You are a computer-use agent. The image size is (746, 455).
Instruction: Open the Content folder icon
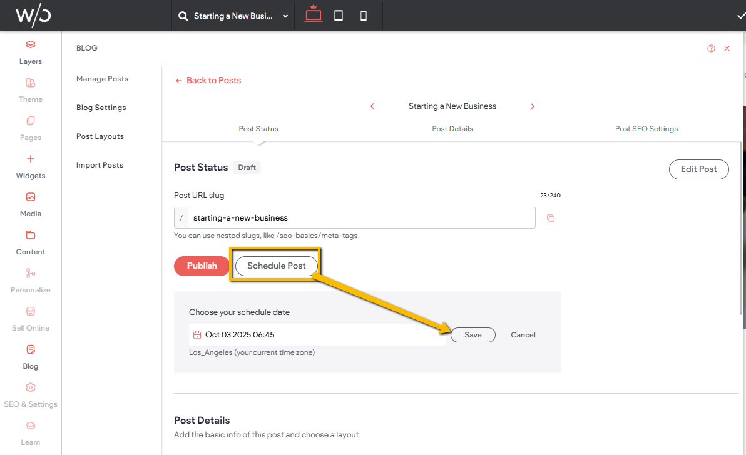point(31,235)
